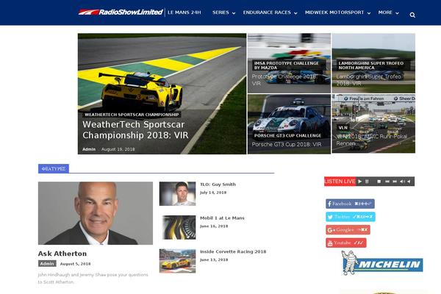The image size is (441, 294).
Task: Click the RadioShowLimited logo
Action: [121, 12]
